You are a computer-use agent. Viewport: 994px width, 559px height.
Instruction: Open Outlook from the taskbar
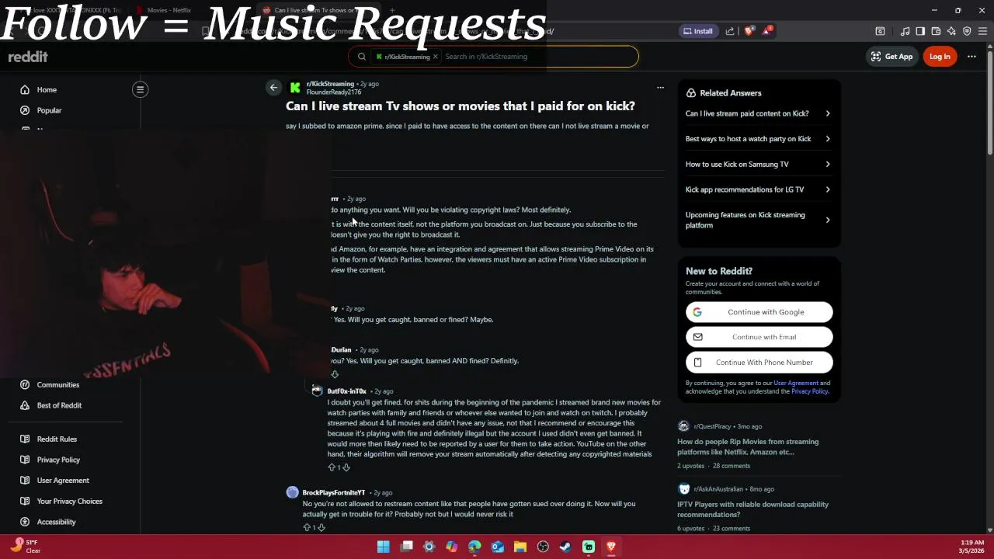click(498, 547)
